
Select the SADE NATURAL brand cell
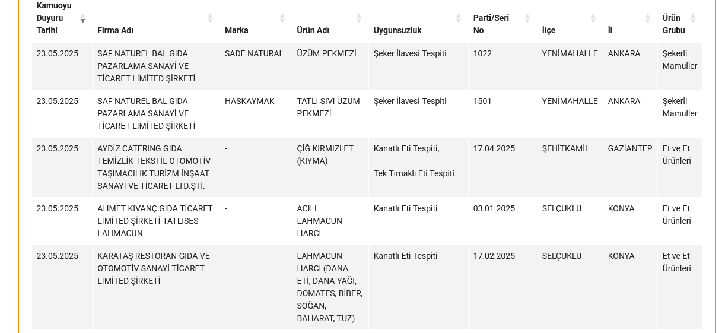click(254, 53)
